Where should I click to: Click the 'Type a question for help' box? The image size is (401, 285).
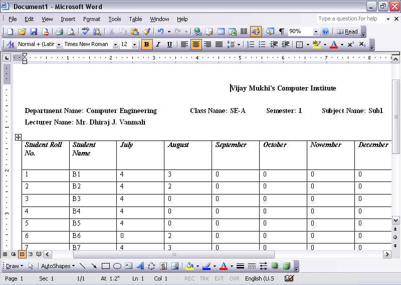pos(350,19)
